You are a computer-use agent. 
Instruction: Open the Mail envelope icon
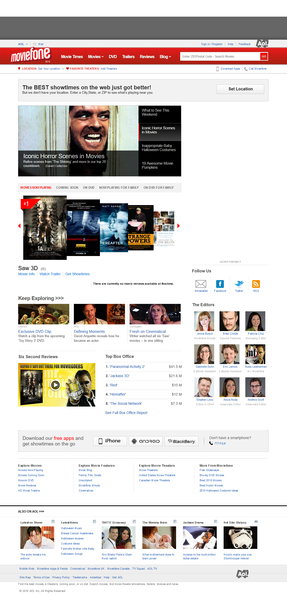(35, 44)
